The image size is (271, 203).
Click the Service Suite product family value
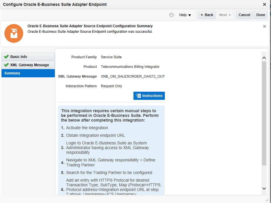111,57
